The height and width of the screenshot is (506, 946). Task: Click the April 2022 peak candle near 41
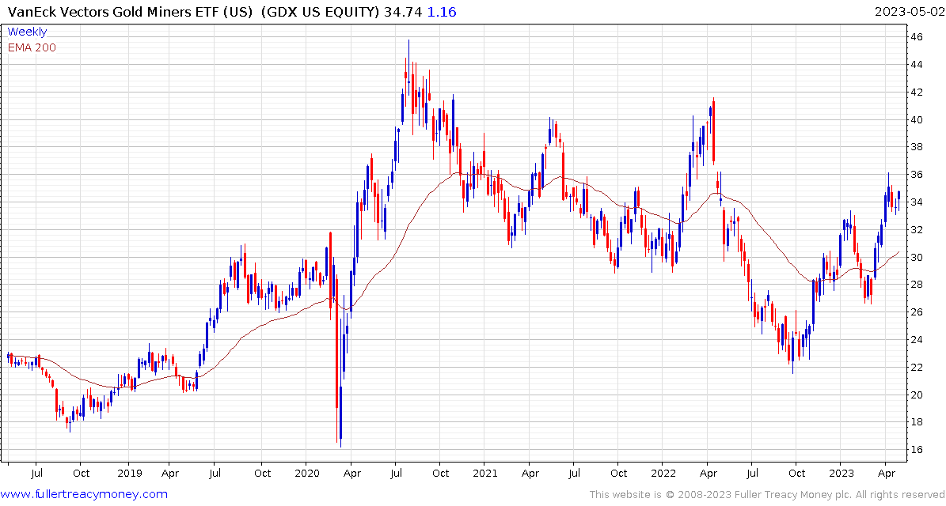(x=714, y=130)
